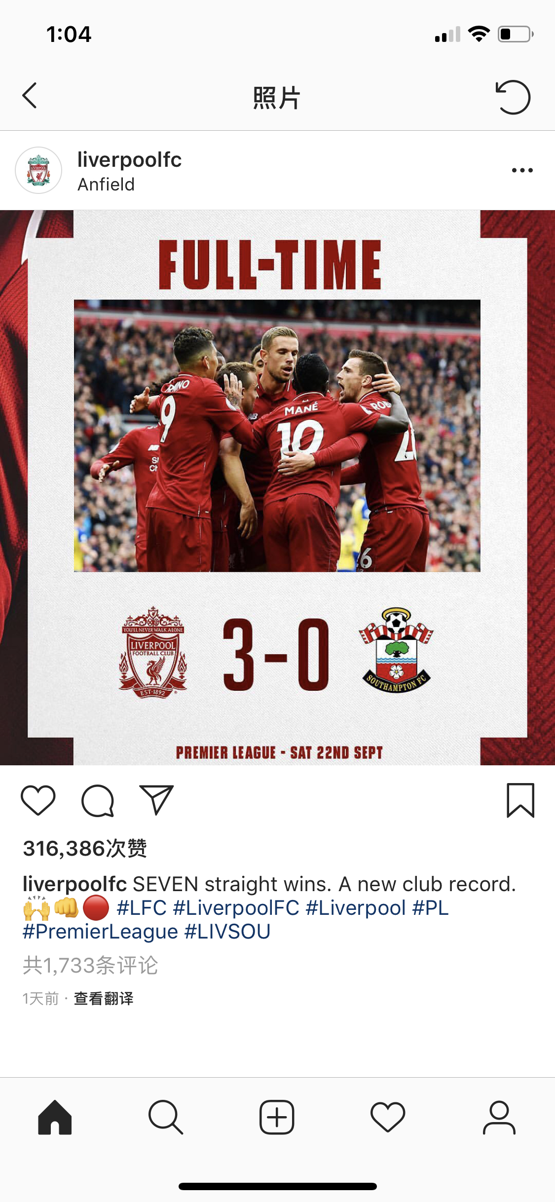This screenshot has width=555, height=1202.
Task: Open liverpoolfc profile avatar
Action: click(x=38, y=170)
